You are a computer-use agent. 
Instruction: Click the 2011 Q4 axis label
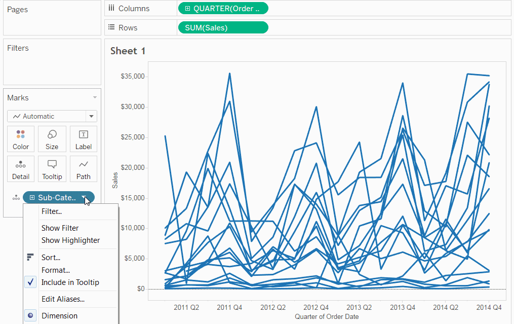(229, 307)
